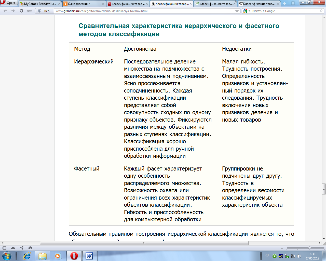Open Windows Media Player from taskbar
Viewport: 326px width, 261px height.
[58, 256]
